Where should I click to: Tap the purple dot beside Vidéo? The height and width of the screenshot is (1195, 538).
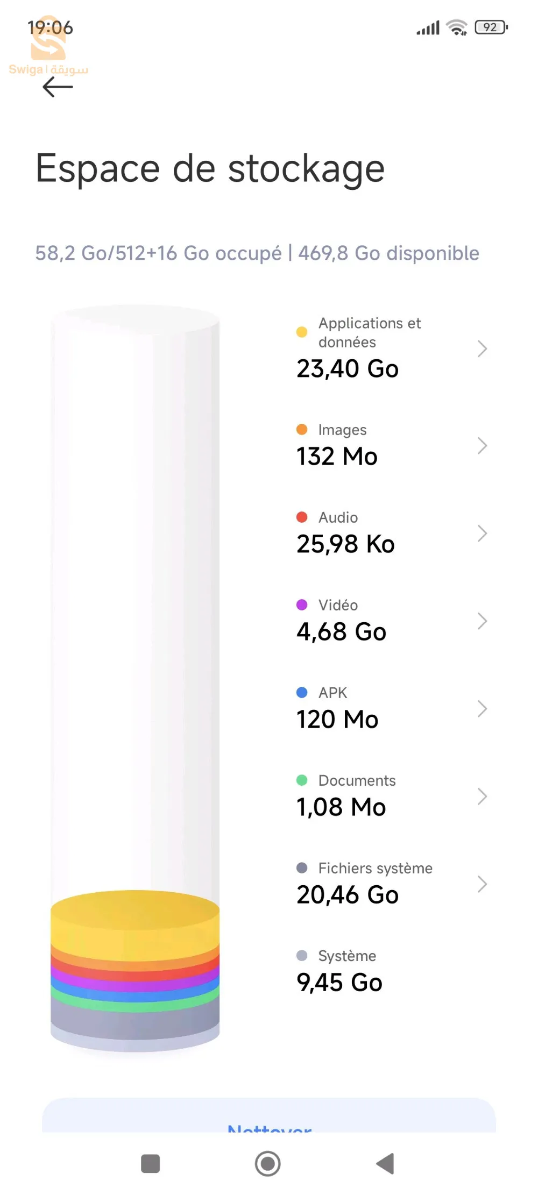tap(302, 605)
